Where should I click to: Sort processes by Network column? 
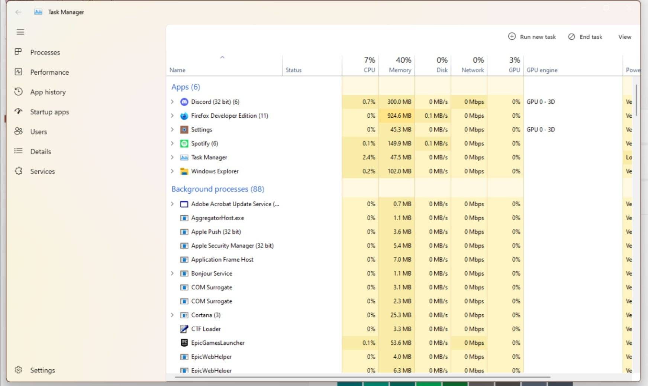[x=469, y=65]
